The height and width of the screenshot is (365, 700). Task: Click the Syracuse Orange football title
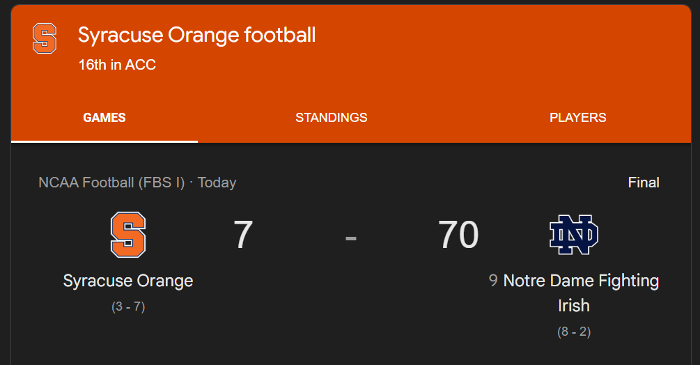click(196, 35)
